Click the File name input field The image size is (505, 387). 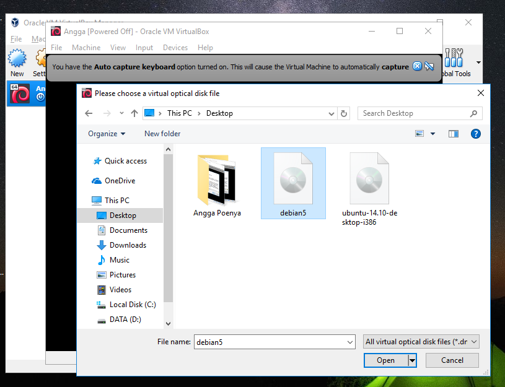tap(270, 342)
